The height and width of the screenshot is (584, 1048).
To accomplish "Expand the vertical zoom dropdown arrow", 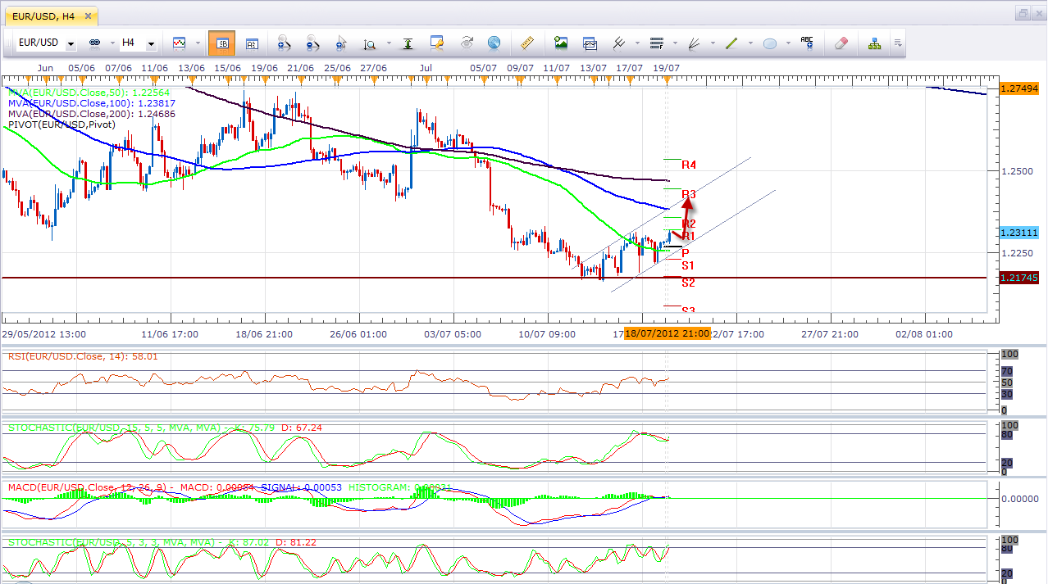I will [x=388, y=43].
